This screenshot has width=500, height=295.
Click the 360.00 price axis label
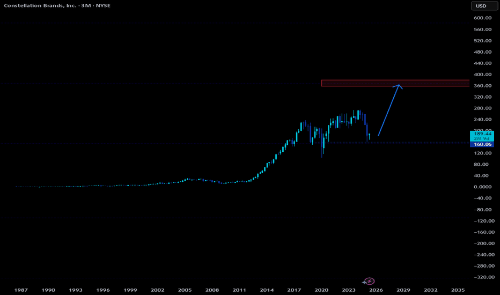482,85
